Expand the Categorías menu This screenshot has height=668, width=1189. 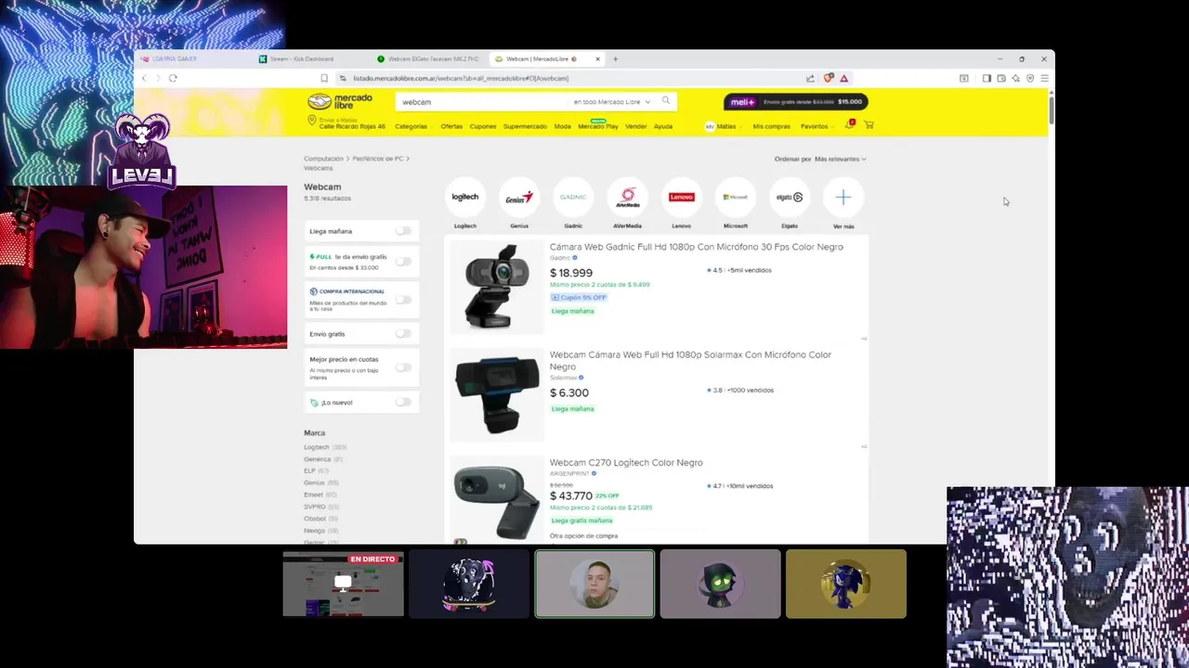click(412, 126)
